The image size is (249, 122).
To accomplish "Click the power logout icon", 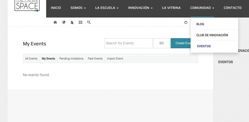I will [186, 22].
